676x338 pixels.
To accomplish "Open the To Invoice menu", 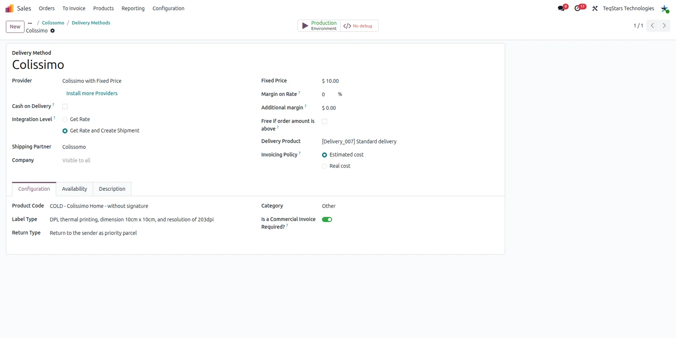I will (x=74, y=8).
